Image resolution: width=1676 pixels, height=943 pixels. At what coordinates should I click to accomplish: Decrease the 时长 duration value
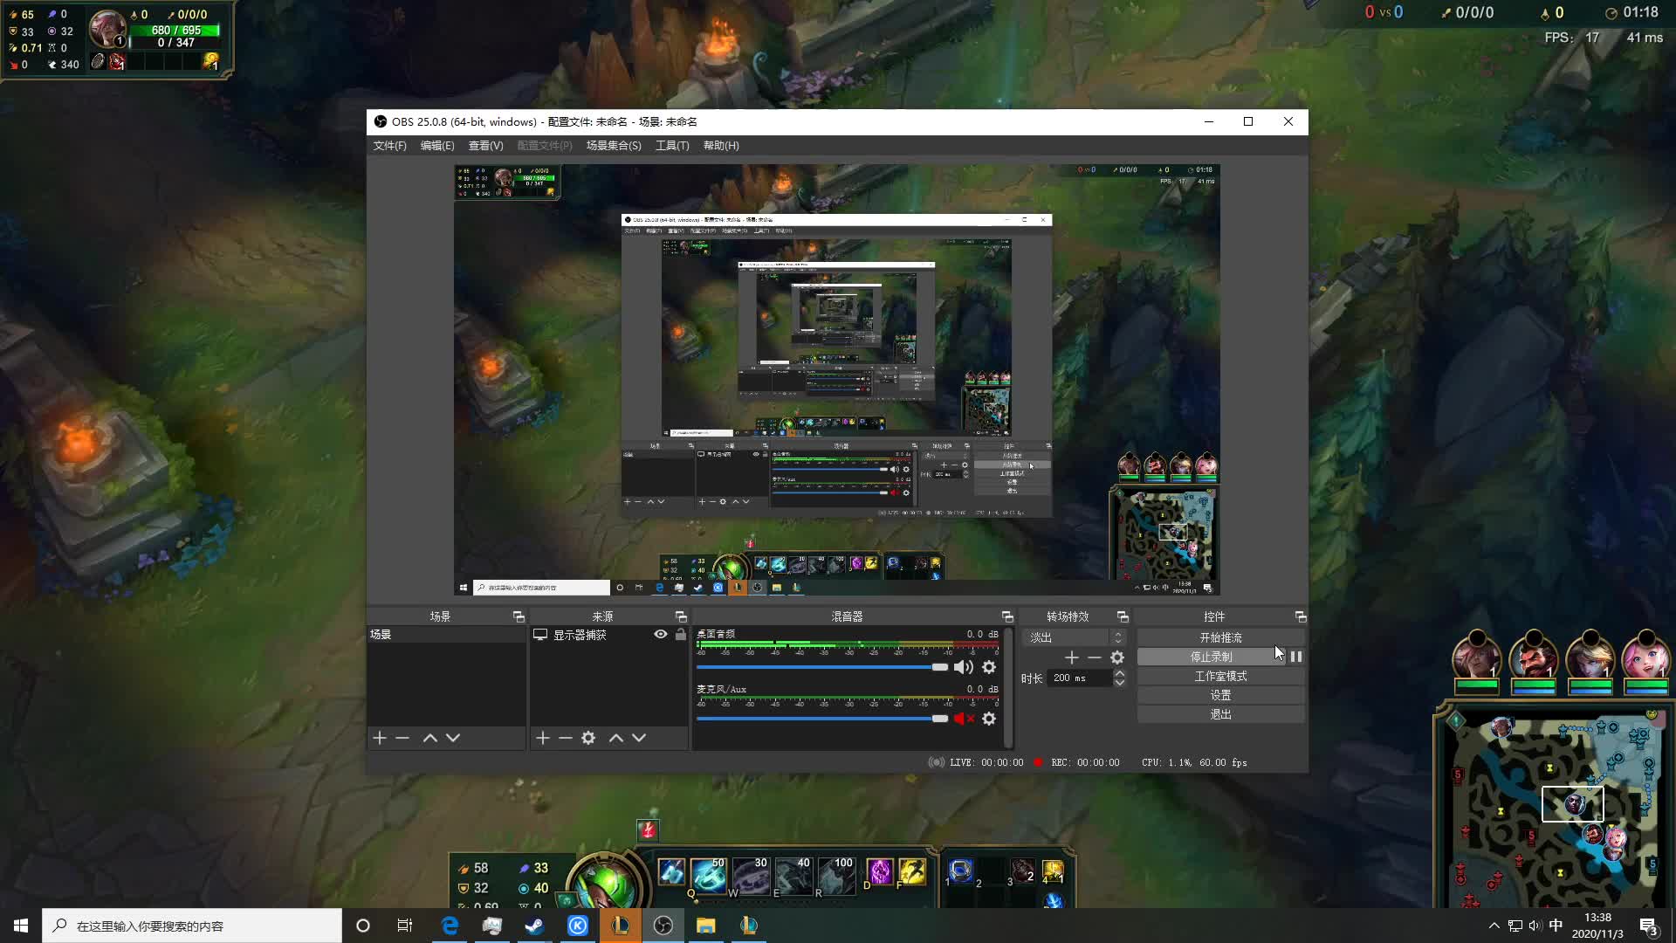(1120, 682)
